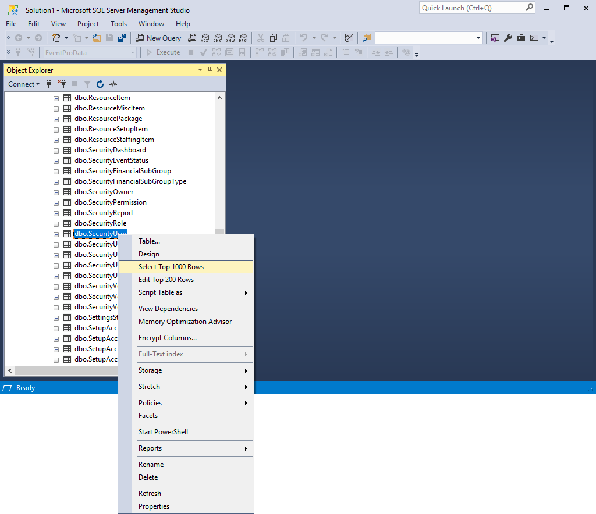Open a Database Engine Query
This screenshot has width=596, height=514.
click(x=192, y=38)
